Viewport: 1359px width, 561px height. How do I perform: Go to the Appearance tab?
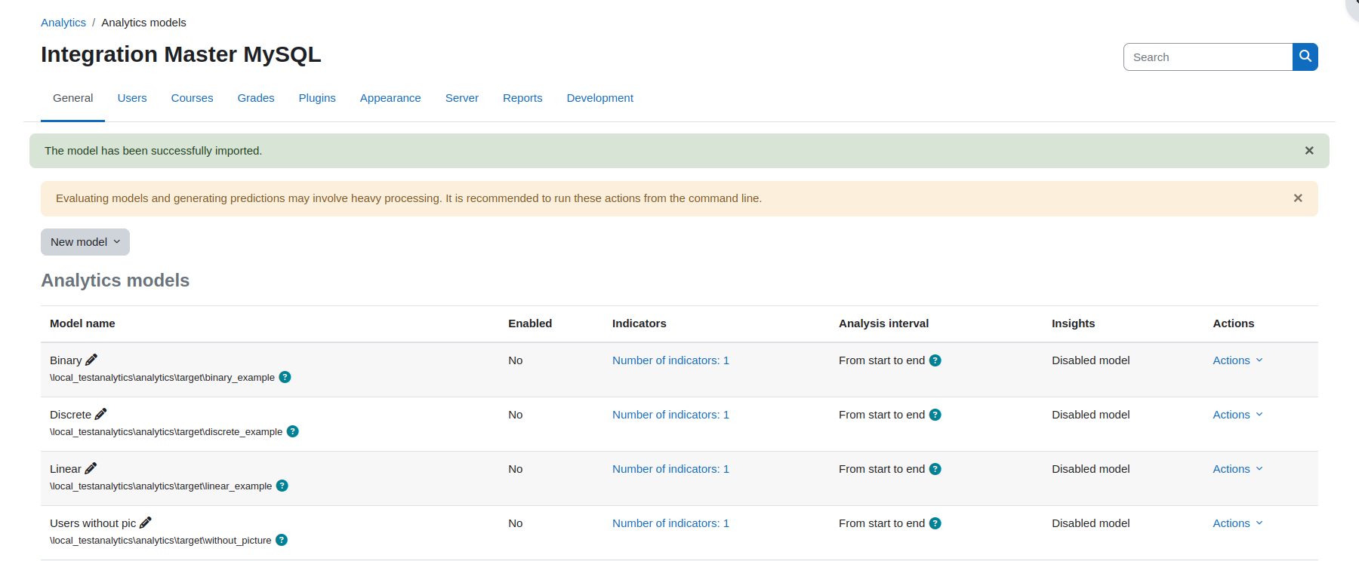click(x=390, y=98)
